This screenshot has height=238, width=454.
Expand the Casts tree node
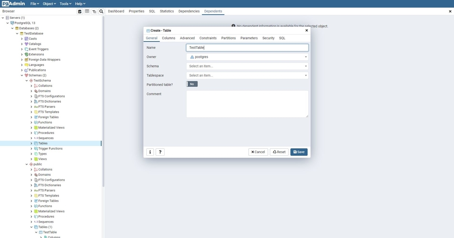pos(22,39)
